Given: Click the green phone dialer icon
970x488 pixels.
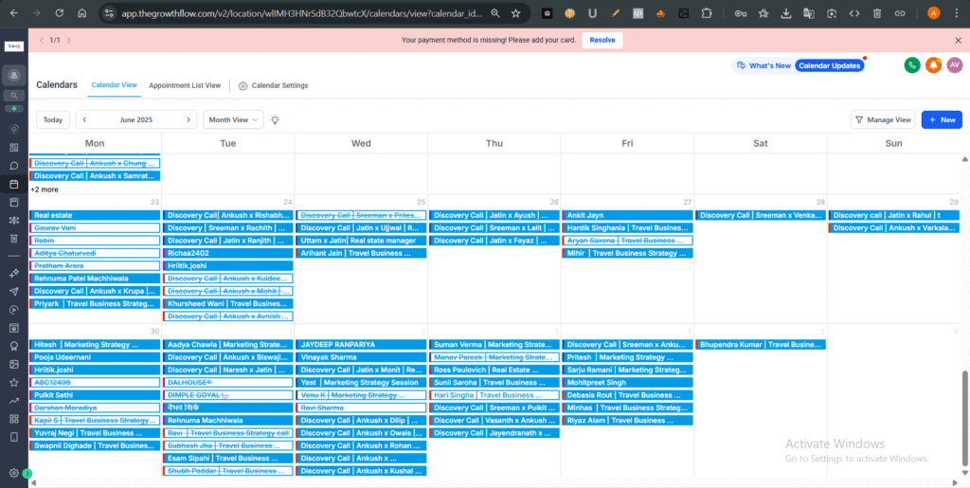Looking at the screenshot, I should [912, 65].
